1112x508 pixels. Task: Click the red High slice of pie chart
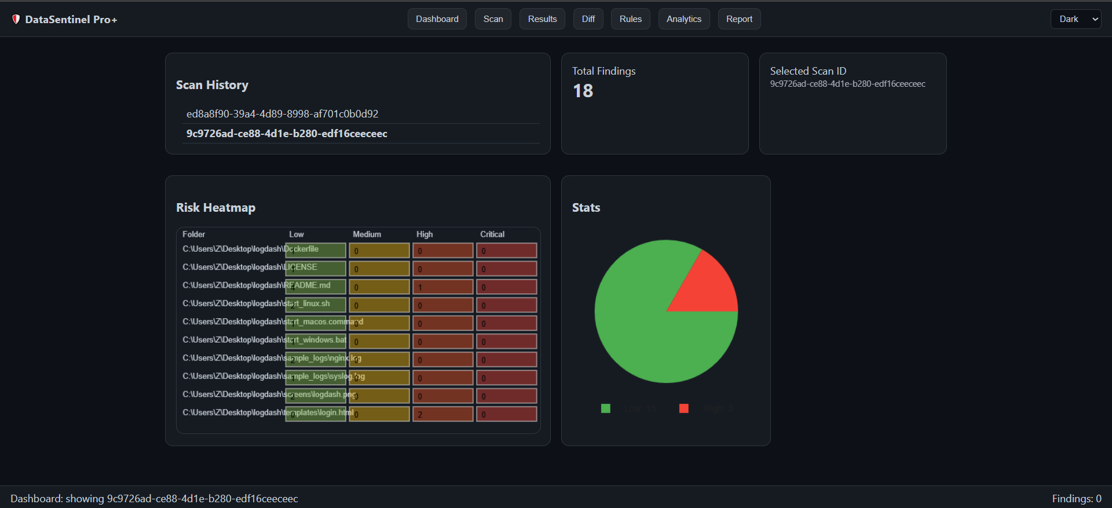pos(709,288)
